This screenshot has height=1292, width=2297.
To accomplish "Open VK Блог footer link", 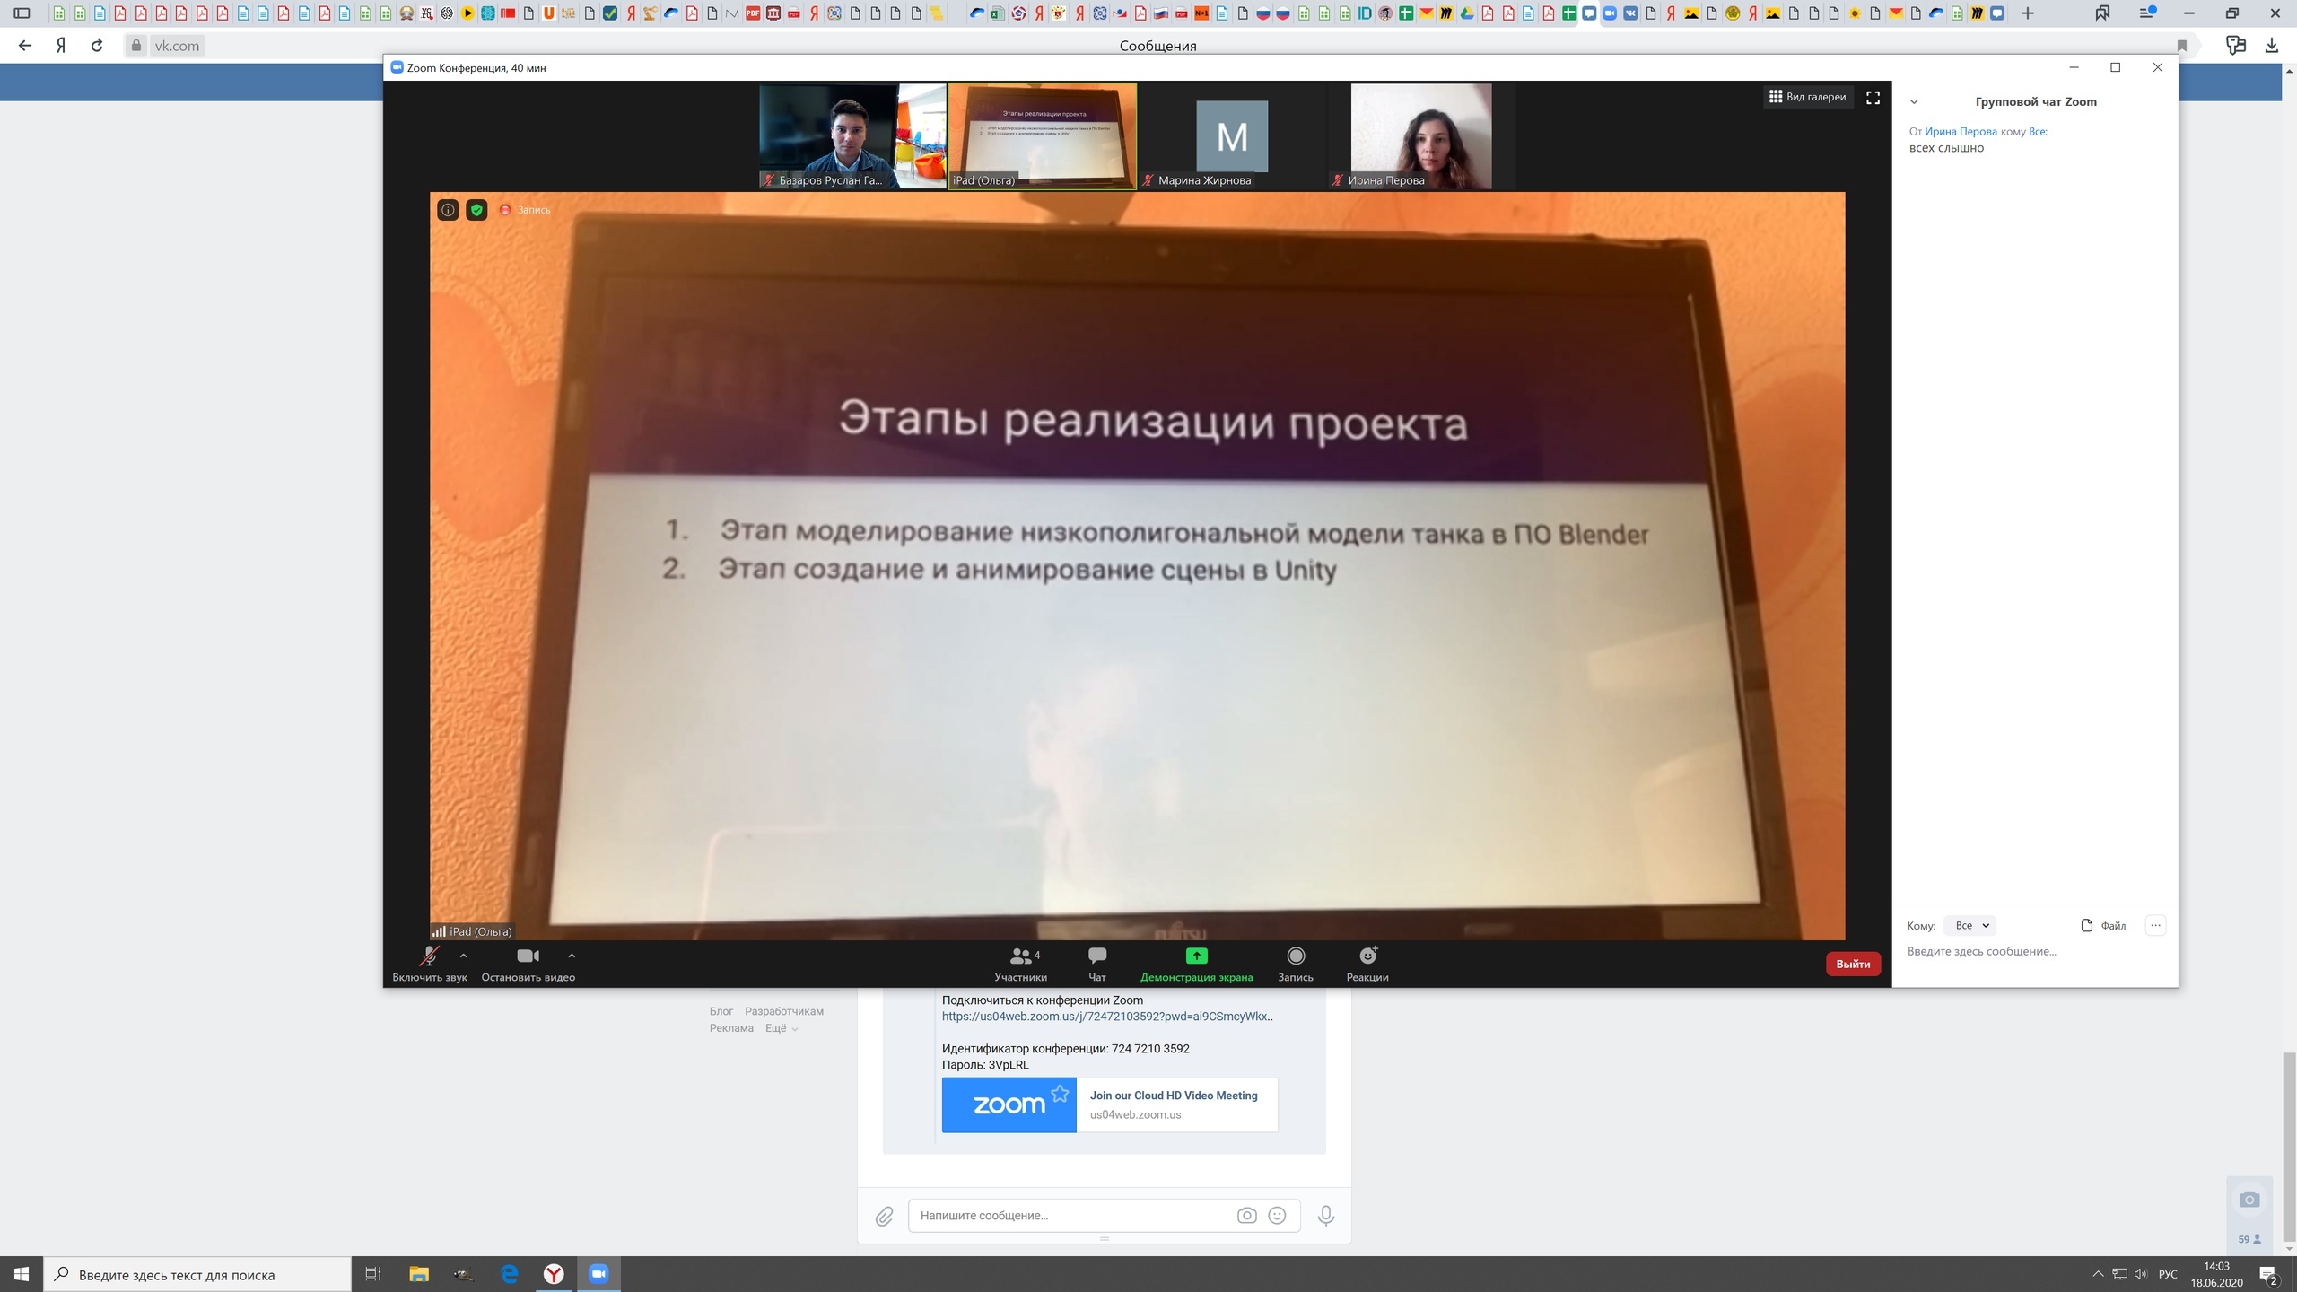I will click(721, 1011).
